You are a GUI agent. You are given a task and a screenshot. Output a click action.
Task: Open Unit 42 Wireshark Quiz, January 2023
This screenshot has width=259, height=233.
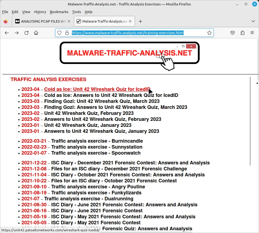[88, 125]
